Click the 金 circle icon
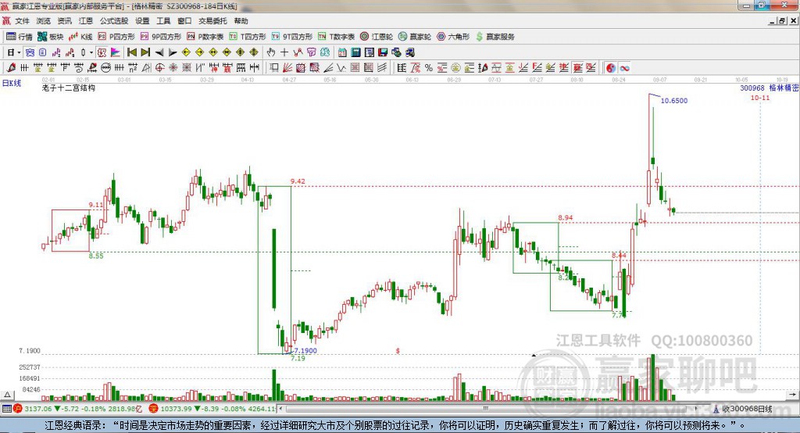 (455, 68)
